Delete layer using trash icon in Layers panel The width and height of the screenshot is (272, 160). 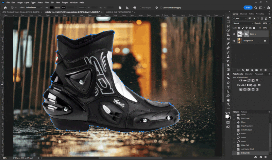point(266,70)
